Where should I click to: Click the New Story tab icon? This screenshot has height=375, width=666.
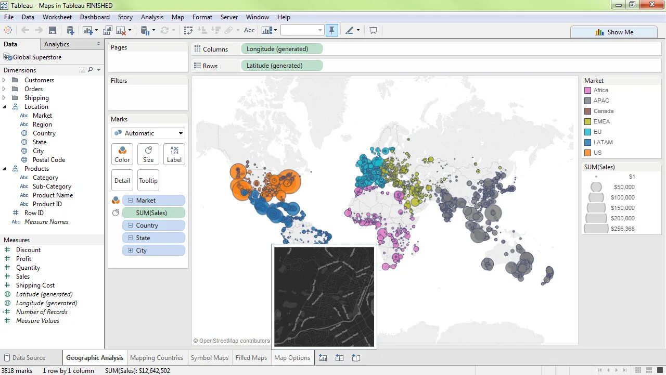[x=356, y=358]
